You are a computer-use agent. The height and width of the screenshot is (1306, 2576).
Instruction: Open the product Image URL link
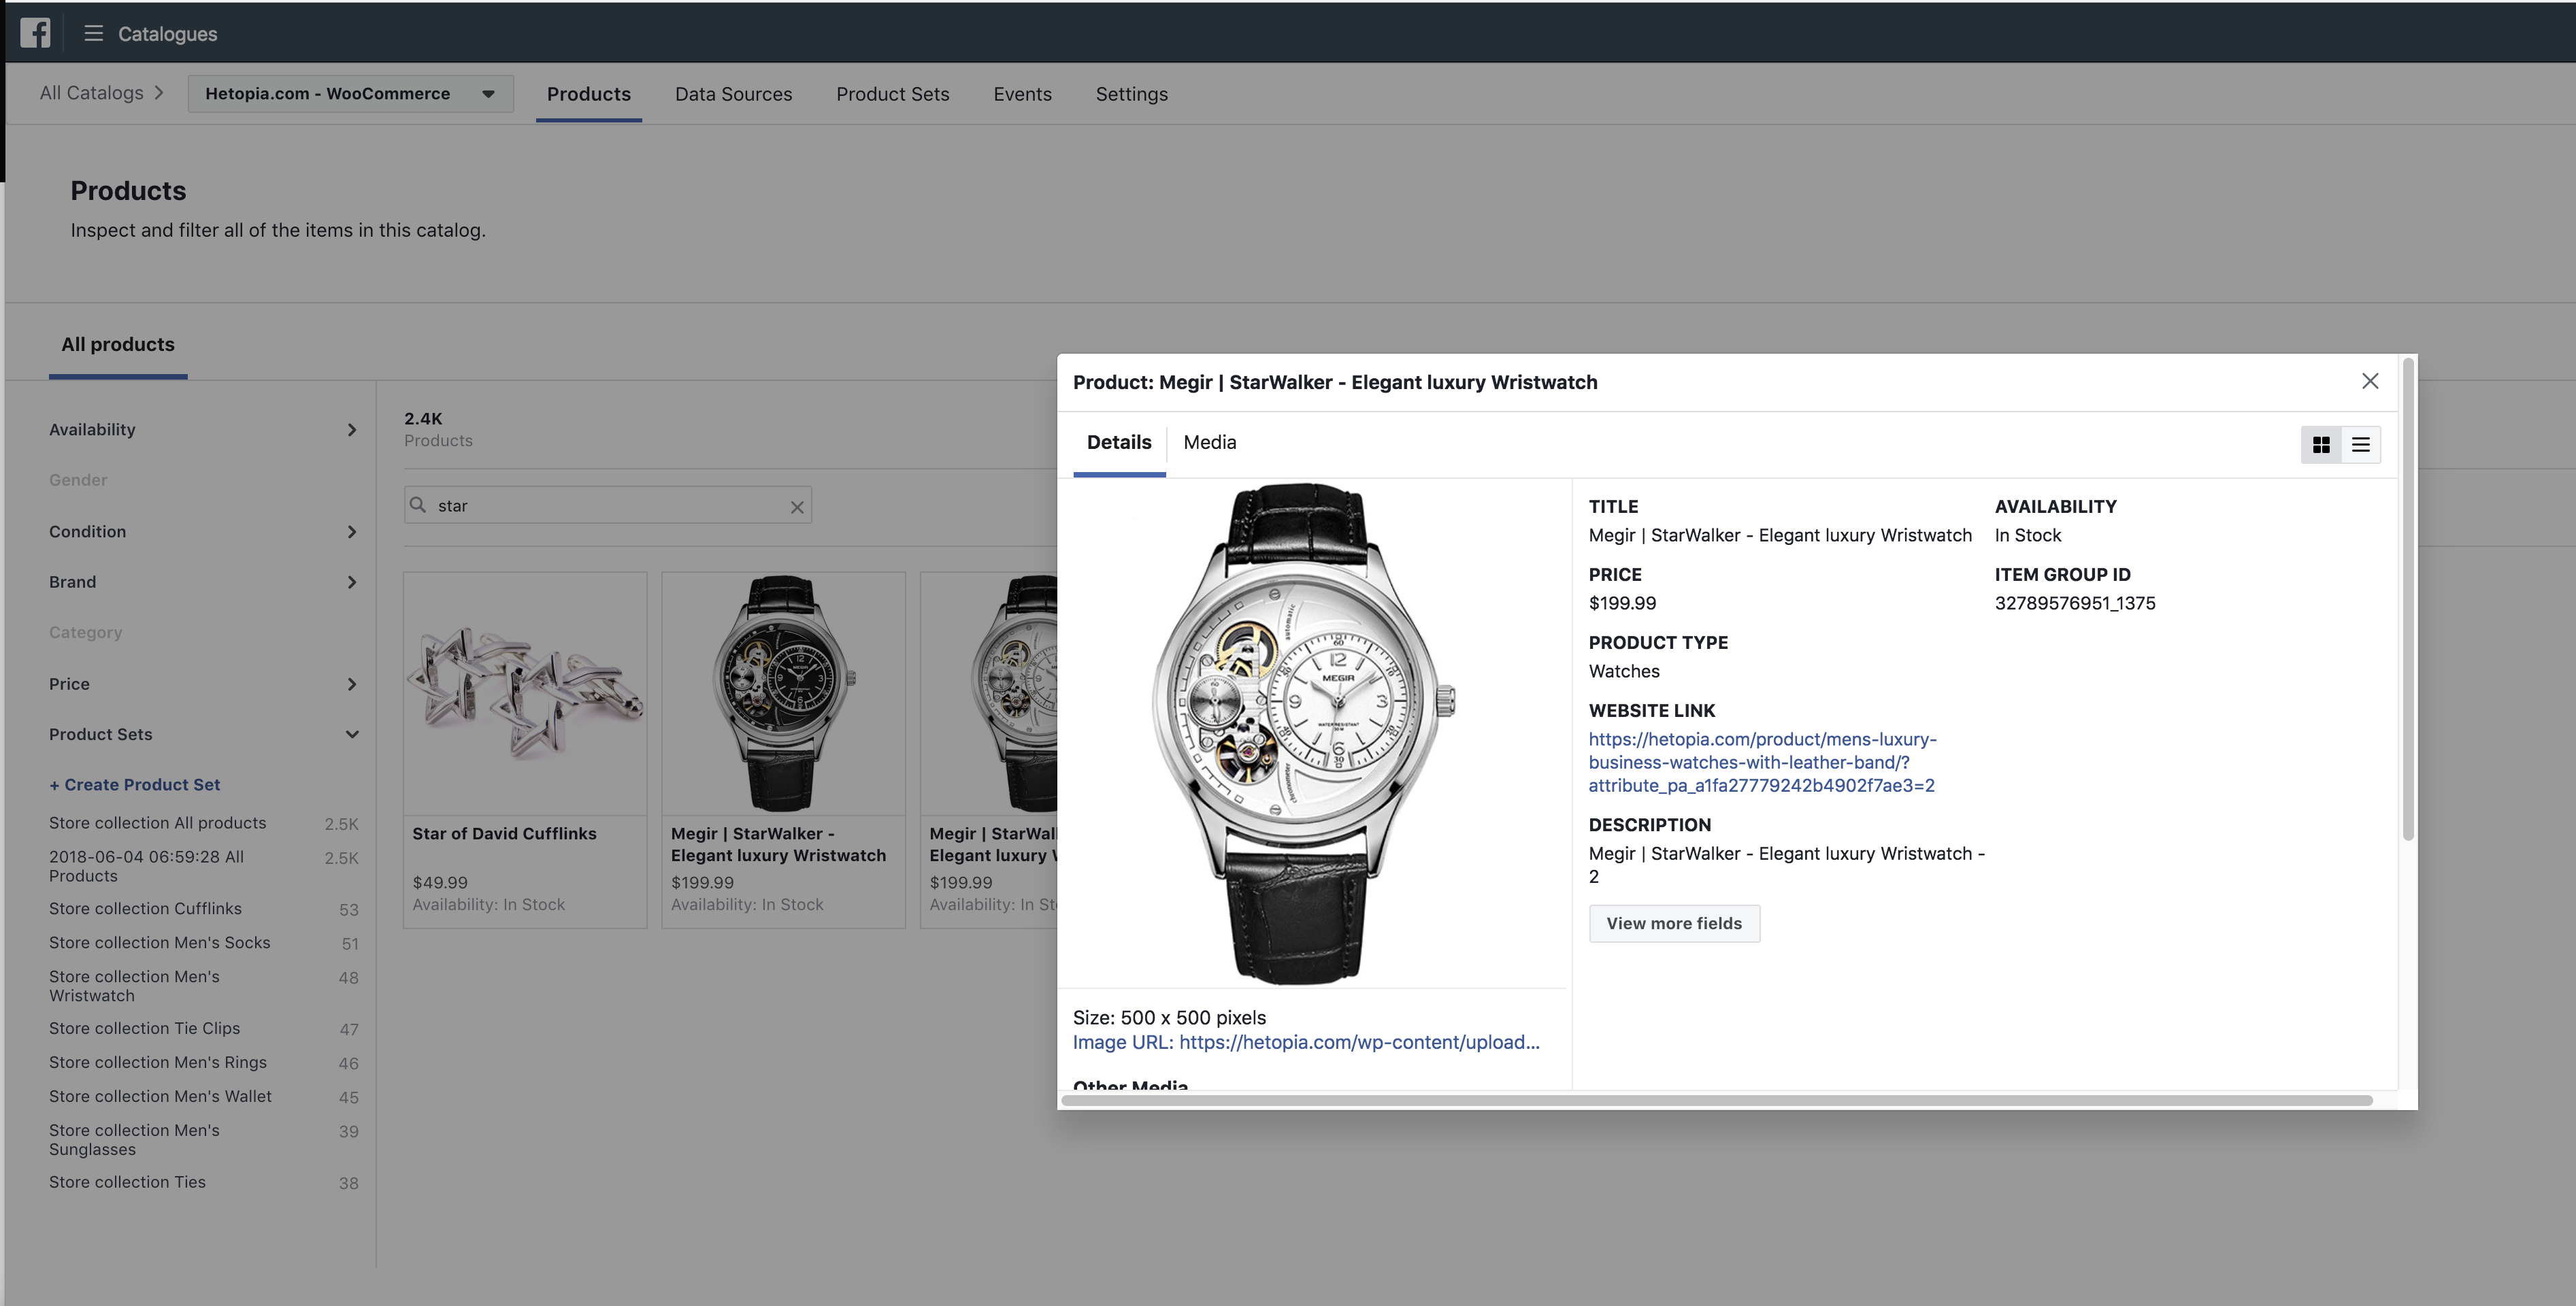[1306, 1043]
